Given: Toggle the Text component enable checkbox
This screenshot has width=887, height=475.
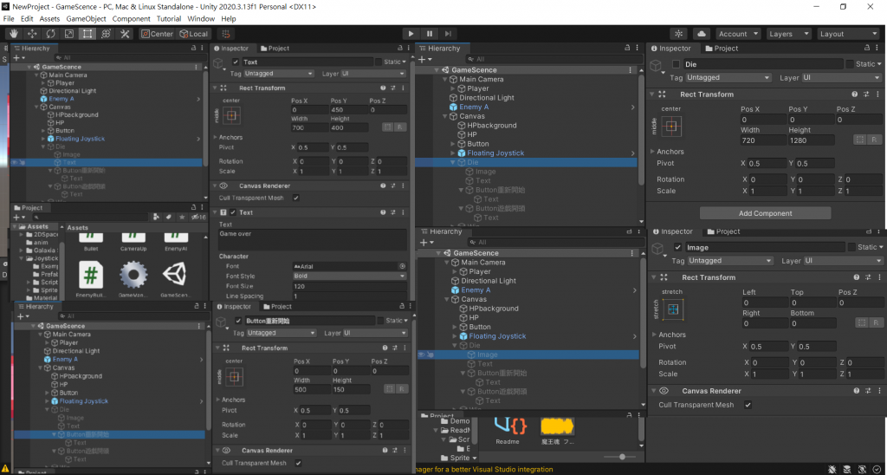Looking at the screenshot, I should (x=232, y=212).
